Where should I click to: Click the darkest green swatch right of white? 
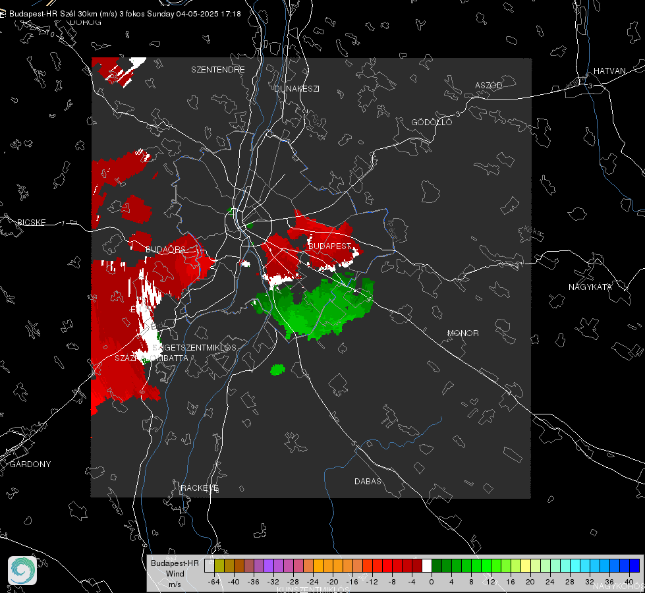pos(437,565)
